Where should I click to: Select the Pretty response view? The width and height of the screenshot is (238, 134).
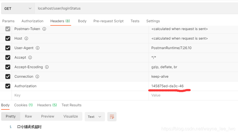click(11, 116)
